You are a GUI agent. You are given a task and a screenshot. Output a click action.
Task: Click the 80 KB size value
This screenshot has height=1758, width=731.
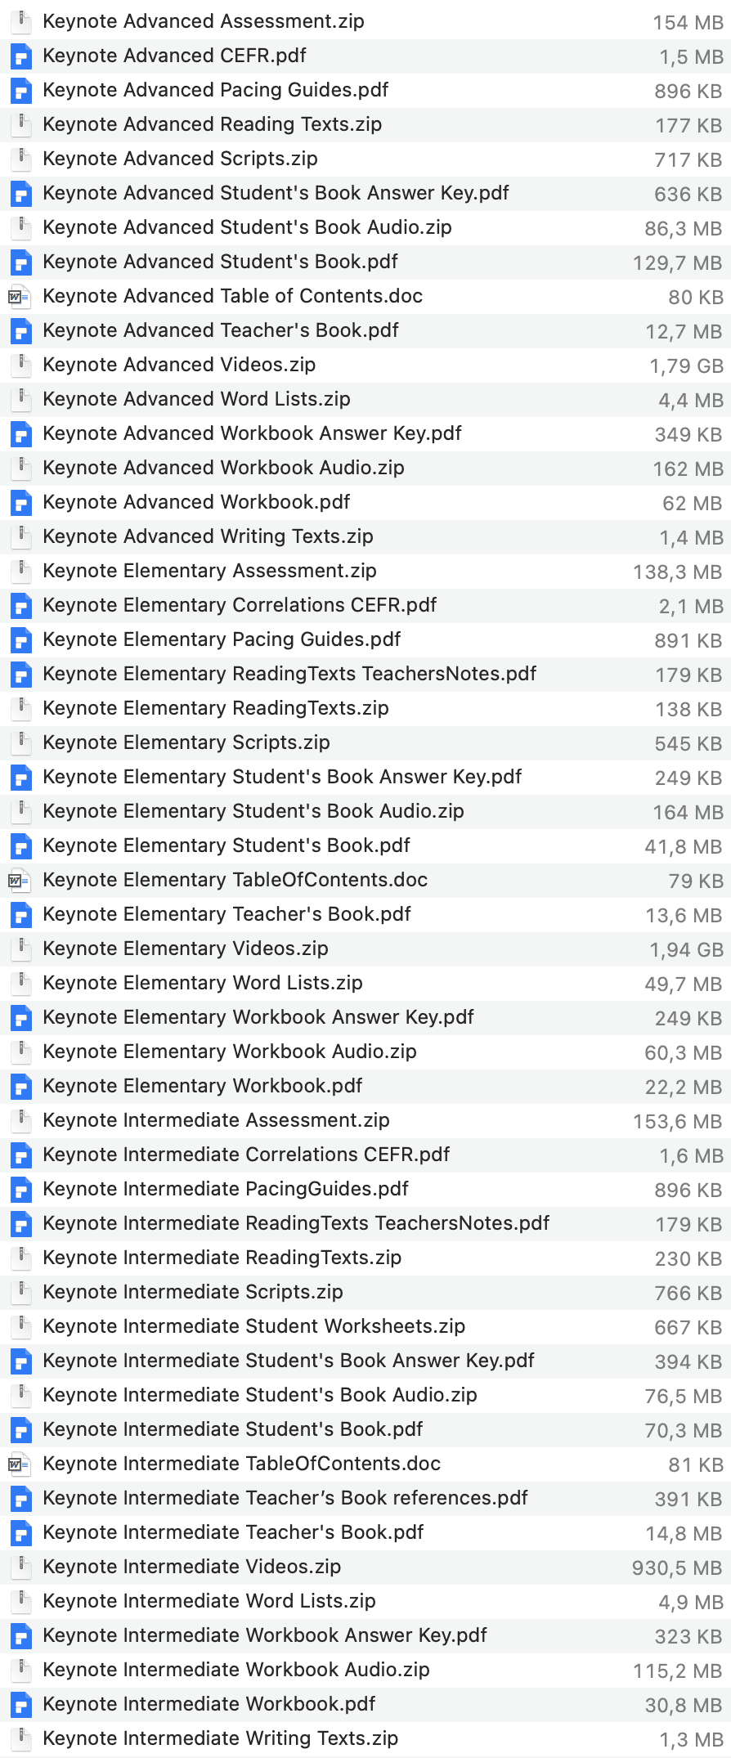click(696, 298)
